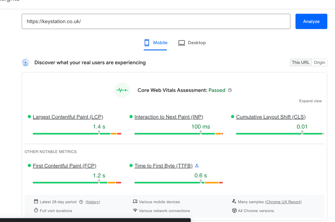Click the TTFB value 0.6 s

coord(201,176)
